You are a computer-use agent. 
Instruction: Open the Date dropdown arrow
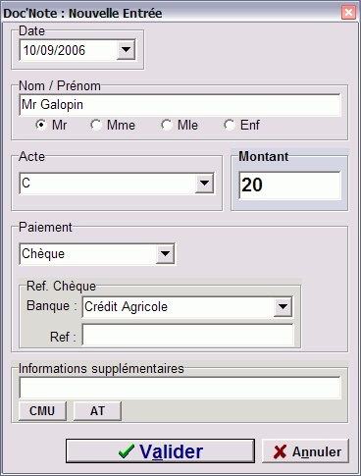126,50
